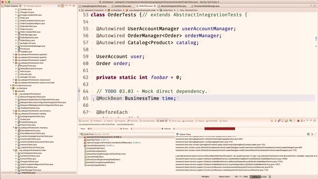Select test cancelsUnpaidOrder() in JUnit
This screenshot has height=179, width=318.
coord(96,165)
